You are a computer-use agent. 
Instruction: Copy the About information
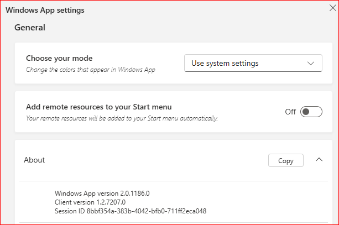pos(286,160)
